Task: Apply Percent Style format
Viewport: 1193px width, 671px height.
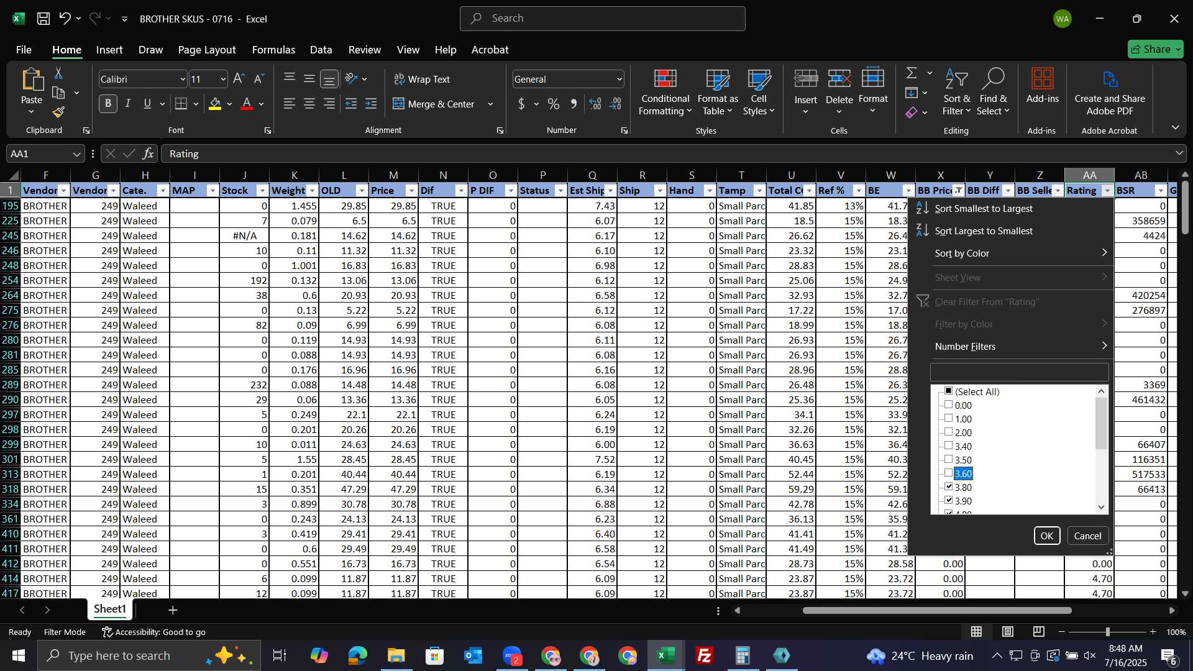Action: pos(554,104)
